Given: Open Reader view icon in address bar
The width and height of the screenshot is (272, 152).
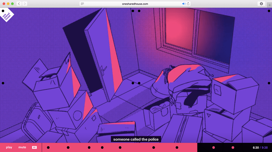Looking at the screenshot, I should tap(83, 4).
